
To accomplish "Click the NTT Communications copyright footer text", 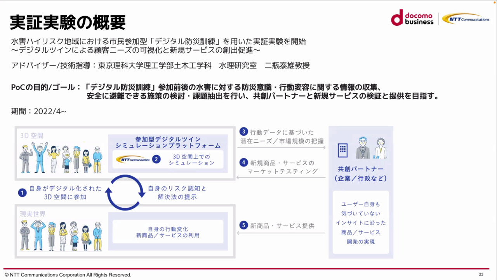I will (x=68, y=275).
